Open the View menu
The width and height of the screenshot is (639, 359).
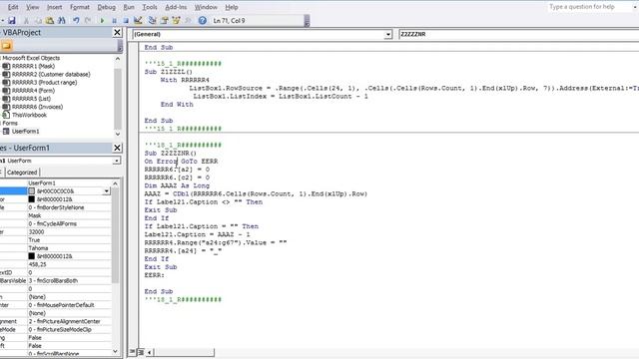[x=33, y=7]
